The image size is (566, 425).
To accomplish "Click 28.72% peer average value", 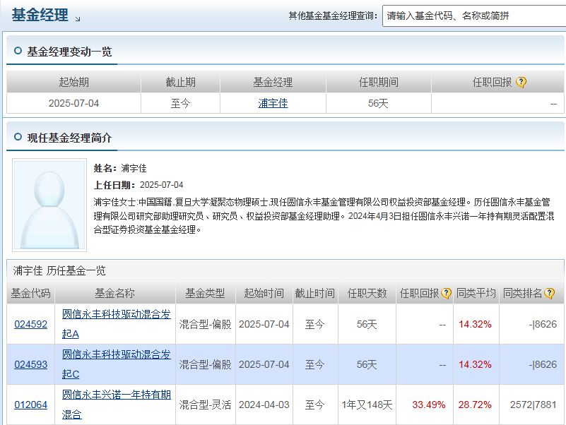I will point(475,405).
